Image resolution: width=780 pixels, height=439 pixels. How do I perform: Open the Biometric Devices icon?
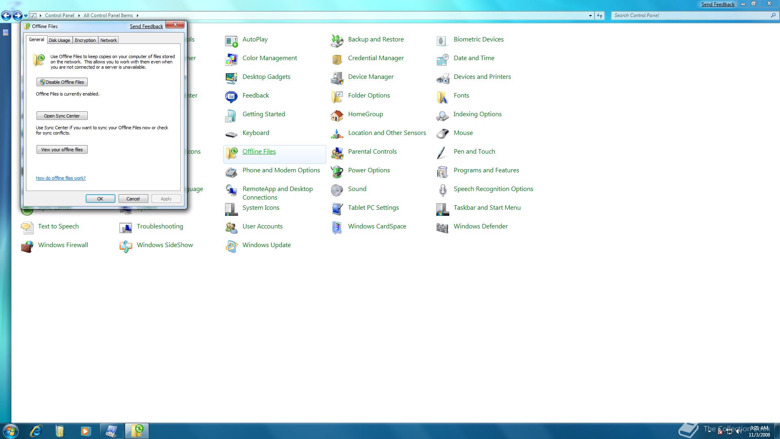442,40
